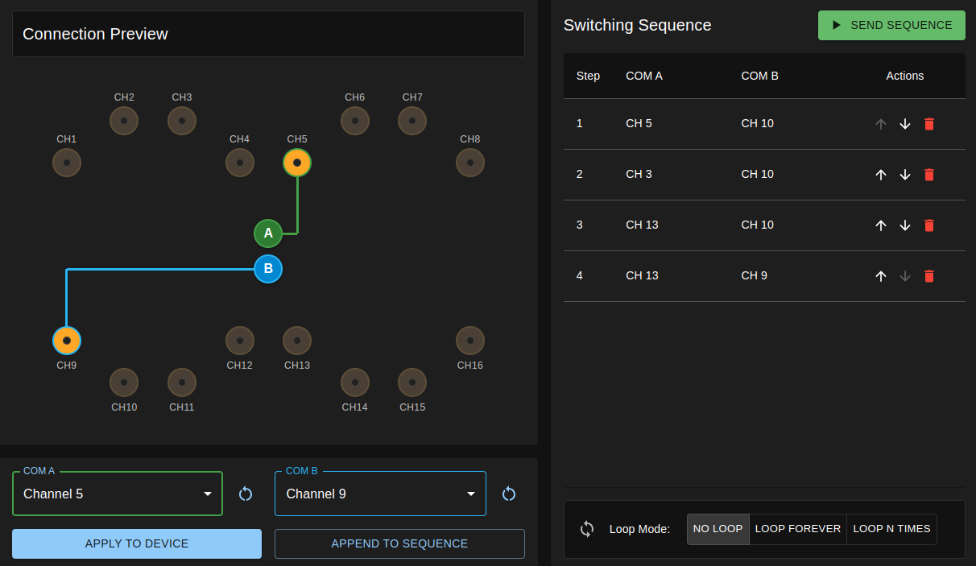Expand the Channel 9 selector arrow
Image resolution: width=976 pixels, height=566 pixels.
tap(470, 494)
